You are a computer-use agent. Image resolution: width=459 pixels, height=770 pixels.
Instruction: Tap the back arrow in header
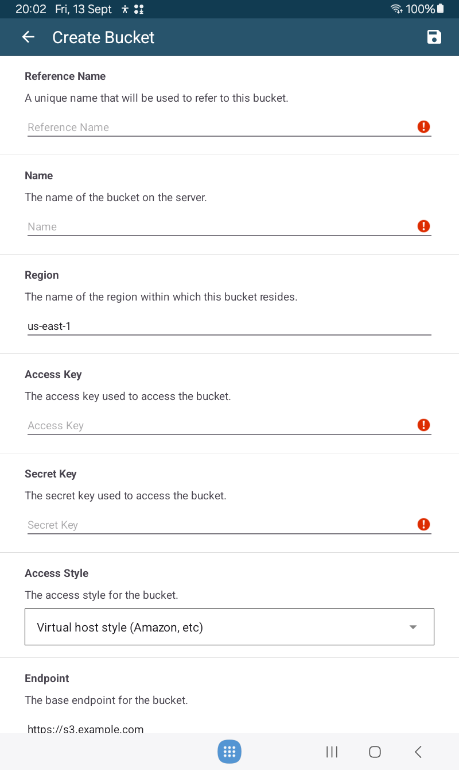click(x=28, y=37)
